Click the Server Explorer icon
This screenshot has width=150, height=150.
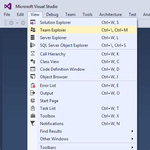[x=33, y=37]
